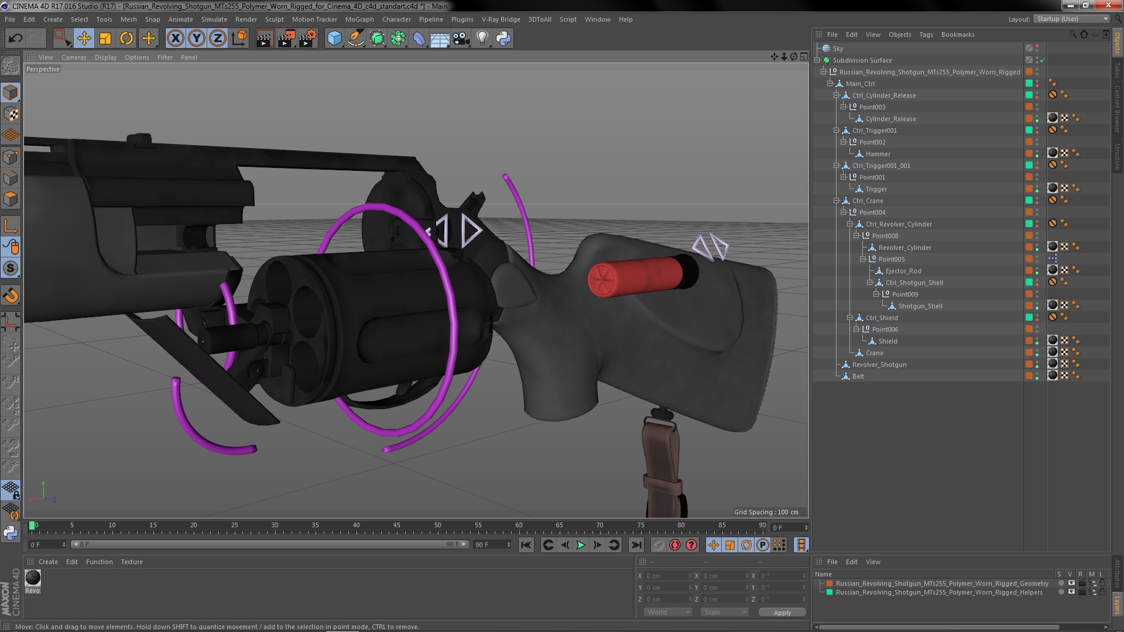Click the Undo arrow icon
Image resolution: width=1124 pixels, height=632 pixels.
(15, 39)
